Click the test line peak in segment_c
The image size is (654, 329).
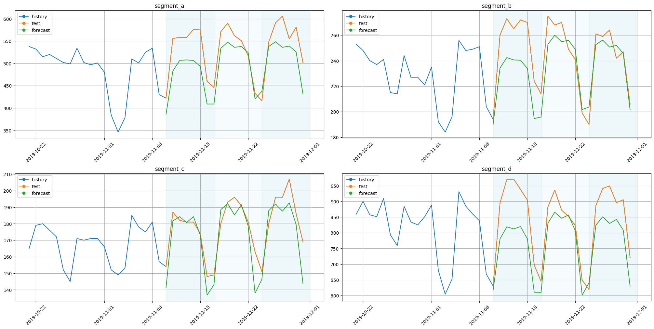click(x=289, y=179)
